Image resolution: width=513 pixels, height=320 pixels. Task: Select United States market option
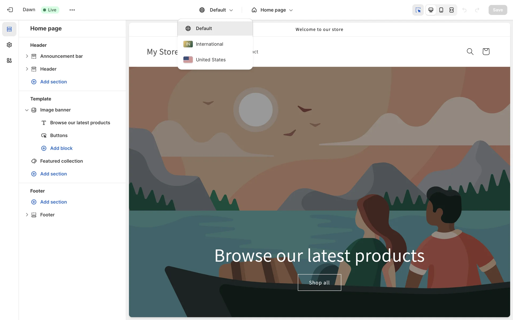(211, 60)
